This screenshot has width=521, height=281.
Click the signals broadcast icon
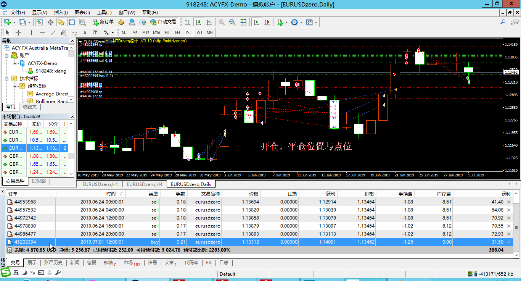(x=143, y=22)
